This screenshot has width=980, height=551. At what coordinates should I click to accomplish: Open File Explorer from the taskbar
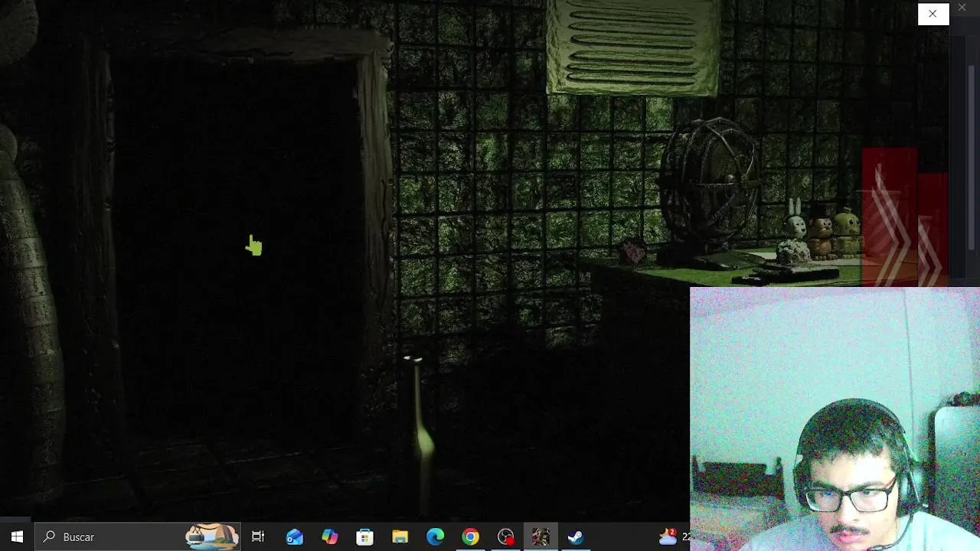point(400,536)
